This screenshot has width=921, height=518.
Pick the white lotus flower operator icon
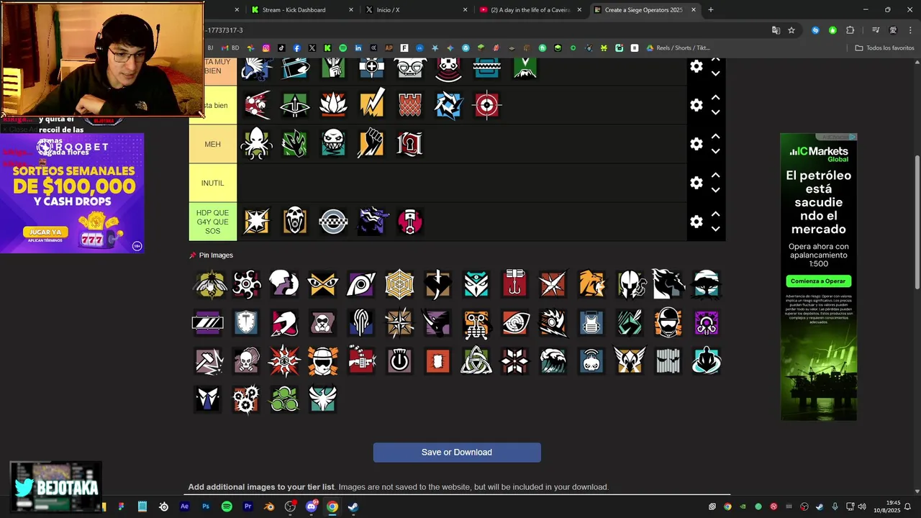(x=333, y=105)
